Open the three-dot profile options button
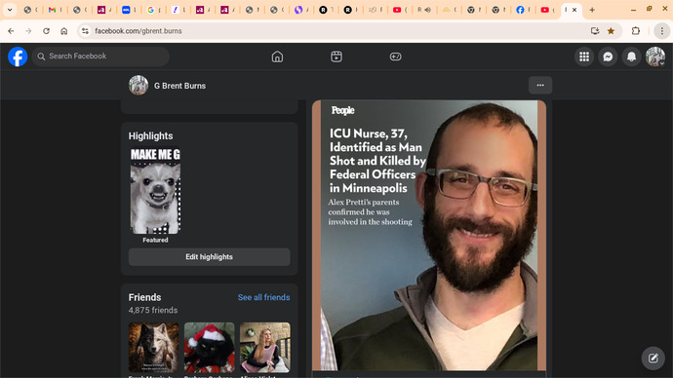The image size is (673, 378). click(x=540, y=86)
